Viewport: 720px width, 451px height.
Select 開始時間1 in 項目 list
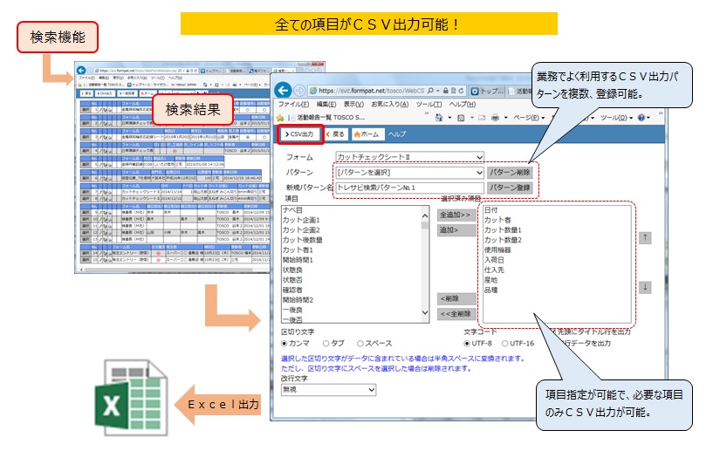[298, 261]
